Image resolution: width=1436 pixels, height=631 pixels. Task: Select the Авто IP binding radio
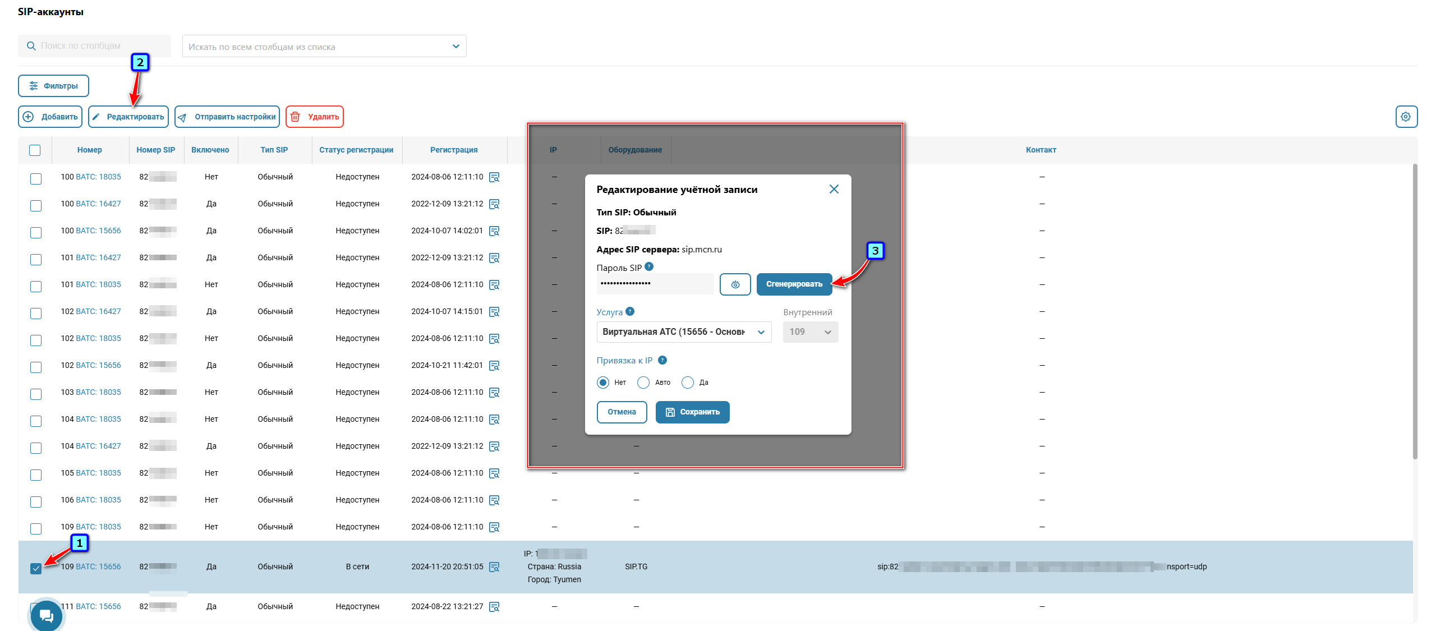tap(643, 383)
